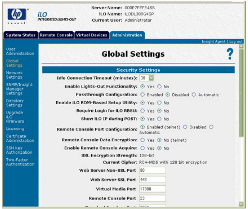Switch to the Remote Console tab
The image size is (248, 209).
(56, 35)
